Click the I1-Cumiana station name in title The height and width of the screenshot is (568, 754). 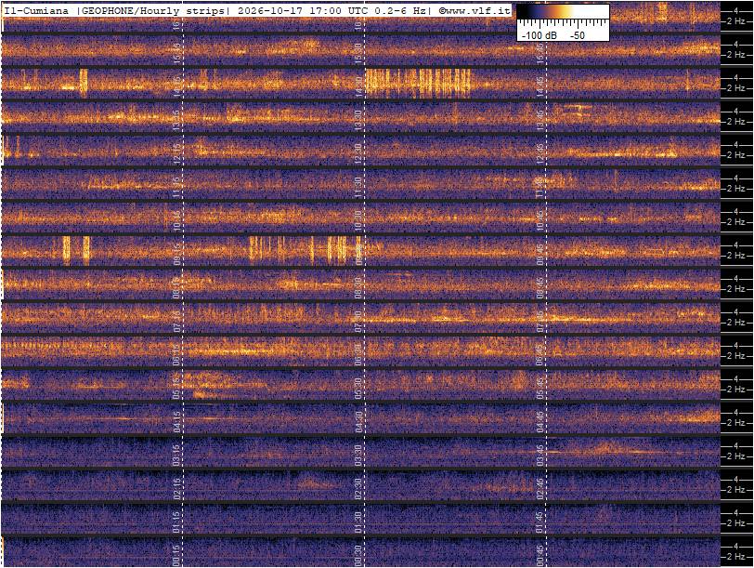[x=36, y=11]
